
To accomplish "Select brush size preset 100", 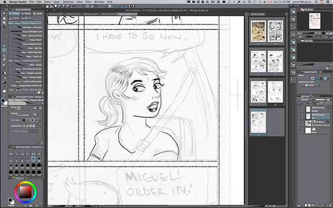I will 39,173.
